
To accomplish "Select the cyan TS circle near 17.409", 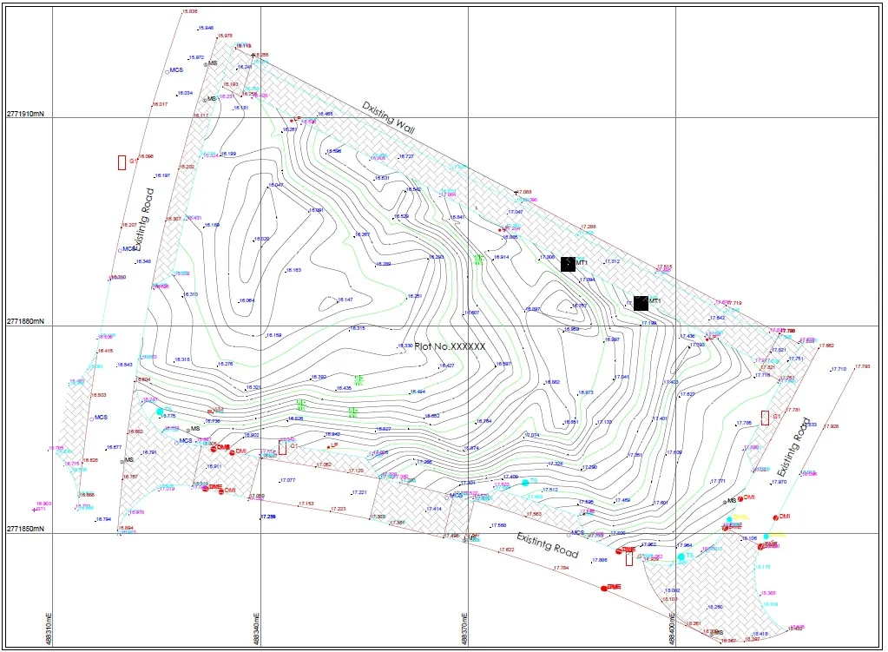I will (524, 482).
